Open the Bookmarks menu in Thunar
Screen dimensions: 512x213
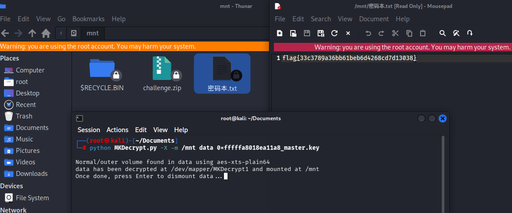pyautogui.click(x=88, y=19)
